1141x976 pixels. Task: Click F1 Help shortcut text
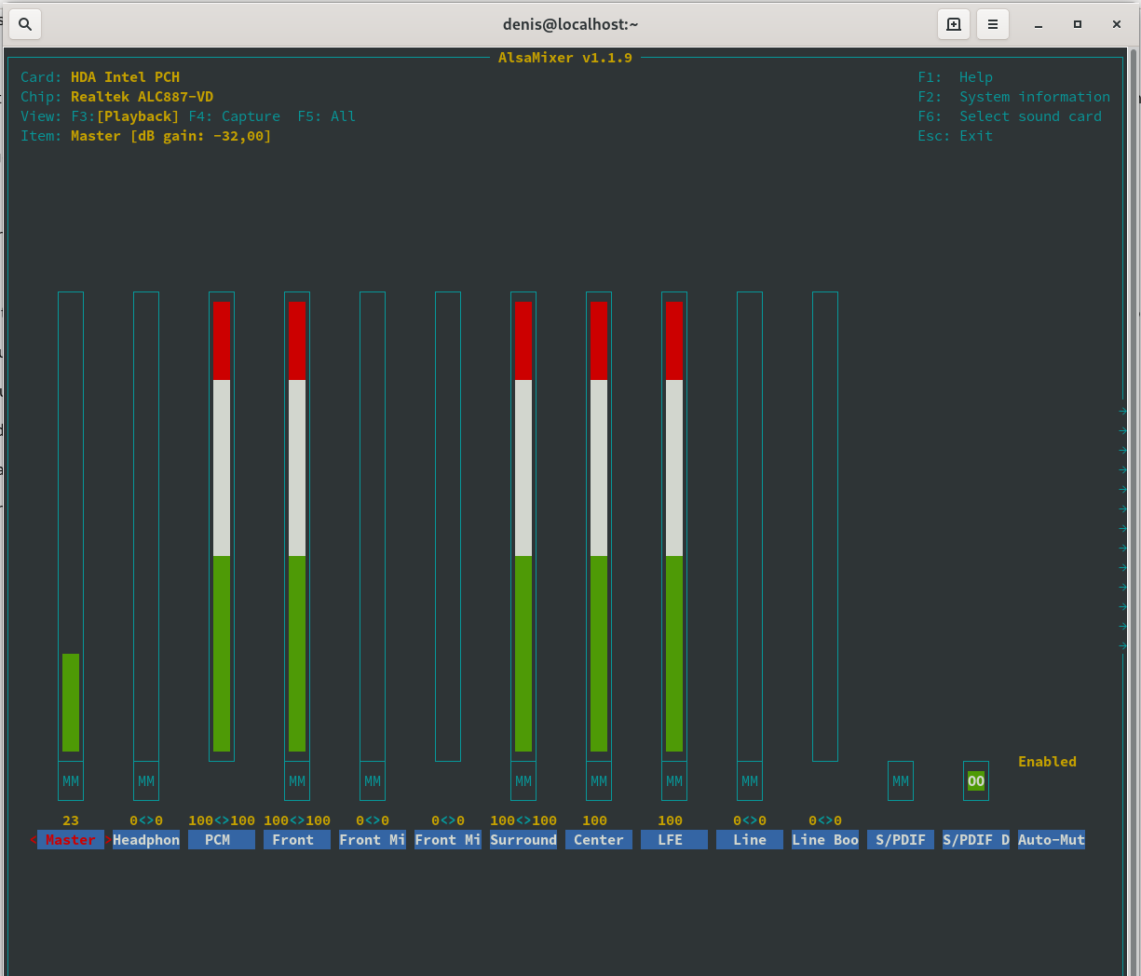coord(956,77)
